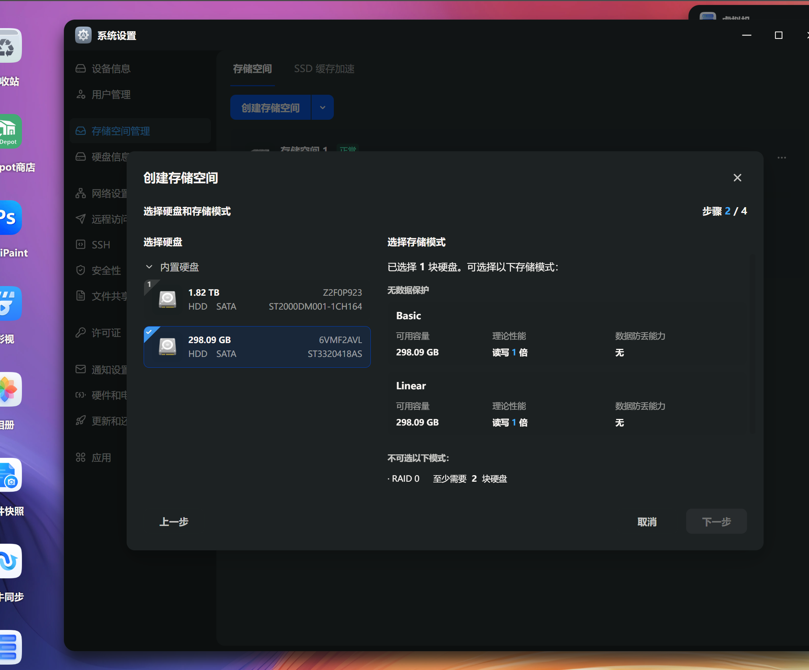Choose the Linear storage mode
Viewport: 809px width, 670px height.
[x=411, y=386]
